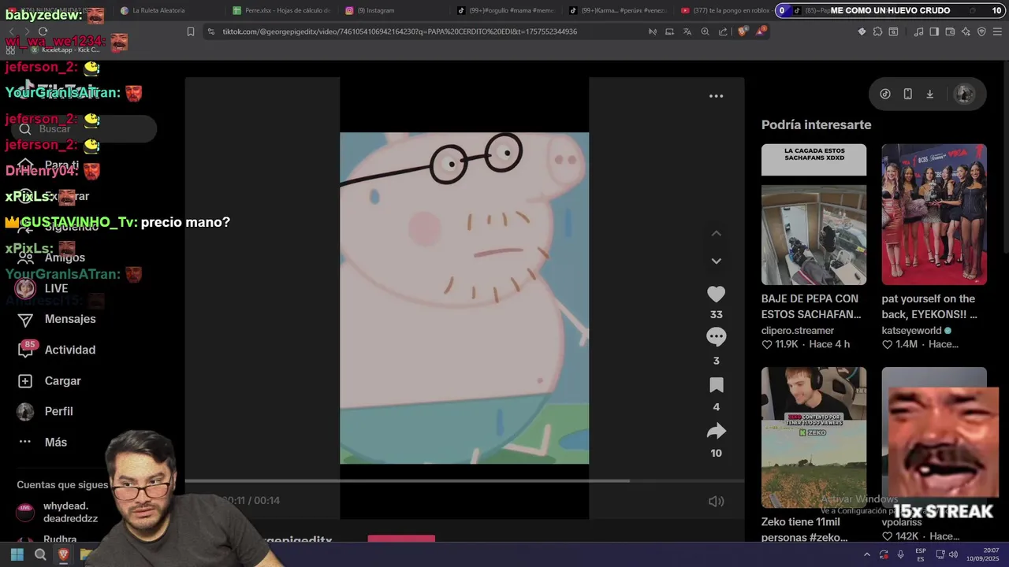The height and width of the screenshot is (567, 1009).
Task: Open Zeko streamer recommended video thumbnail
Action: coord(814,437)
